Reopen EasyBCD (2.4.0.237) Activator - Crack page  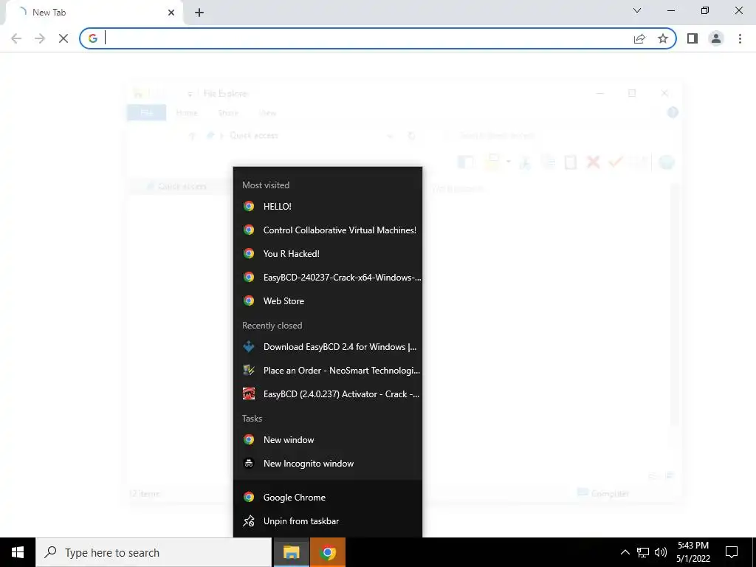click(x=327, y=394)
